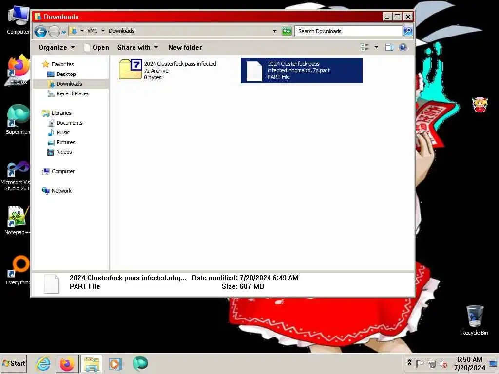The image size is (499, 374).
Task: Show hidden tray icons arrow
Action: tap(409, 363)
